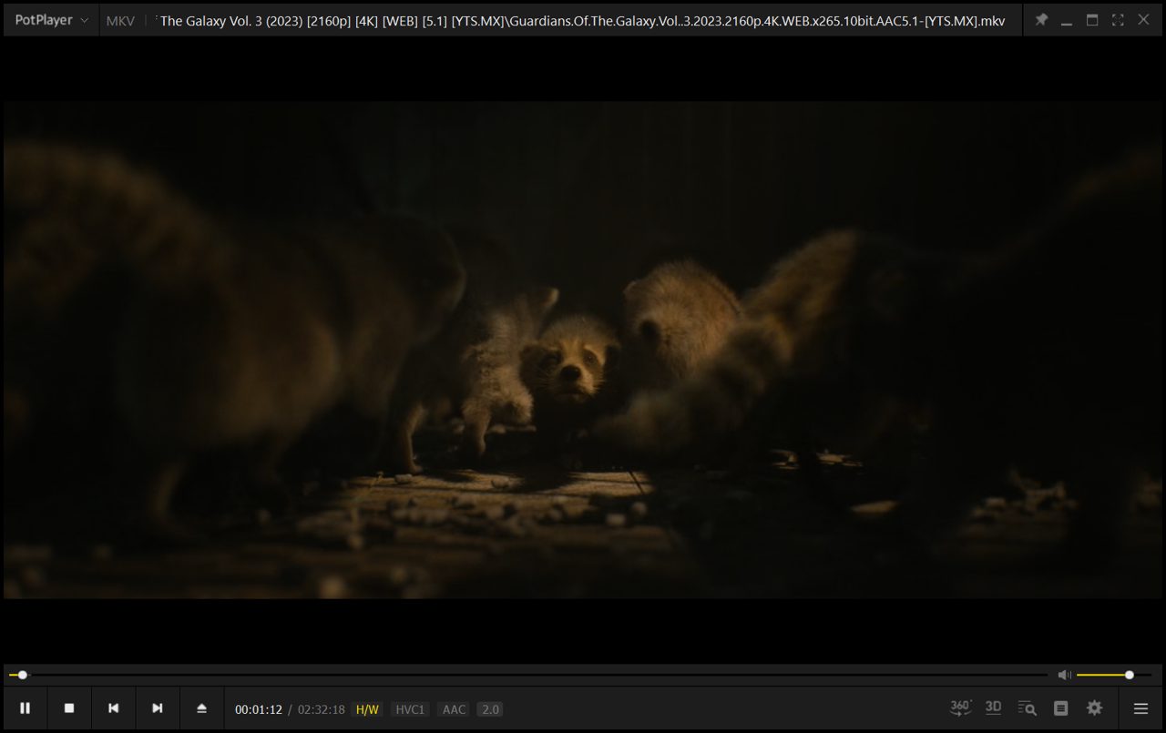Open the playlist search panel
This screenshot has height=733, width=1166.
1028,708
